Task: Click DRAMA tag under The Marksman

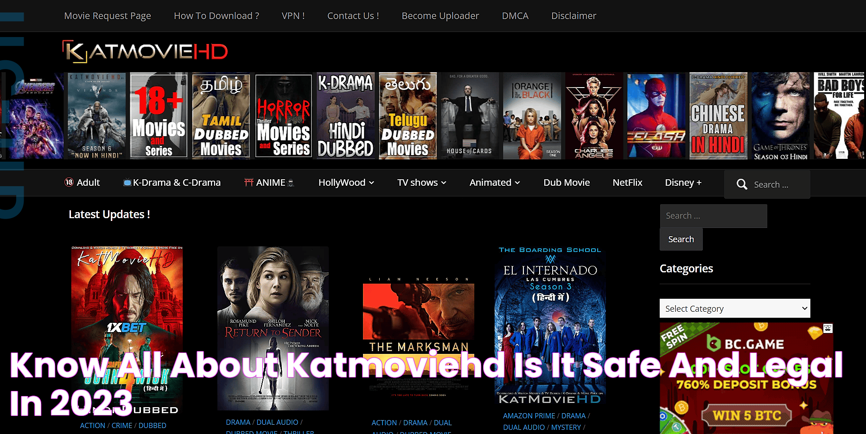Action: 415,423
